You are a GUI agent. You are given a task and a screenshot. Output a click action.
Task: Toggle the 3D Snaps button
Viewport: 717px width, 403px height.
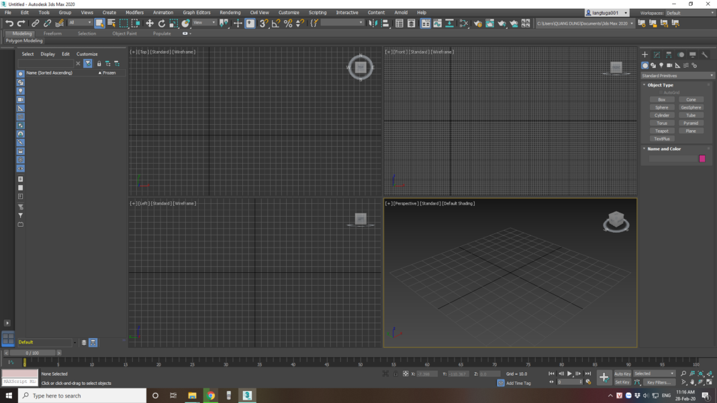pos(263,23)
